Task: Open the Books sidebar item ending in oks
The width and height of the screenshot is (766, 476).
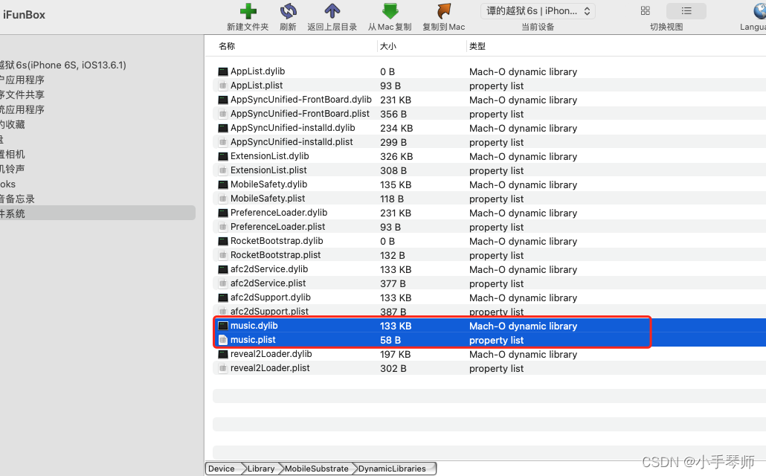Action: (x=8, y=184)
